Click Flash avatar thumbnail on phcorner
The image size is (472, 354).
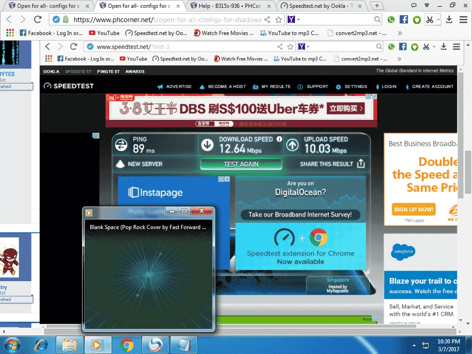(x=9, y=257)
